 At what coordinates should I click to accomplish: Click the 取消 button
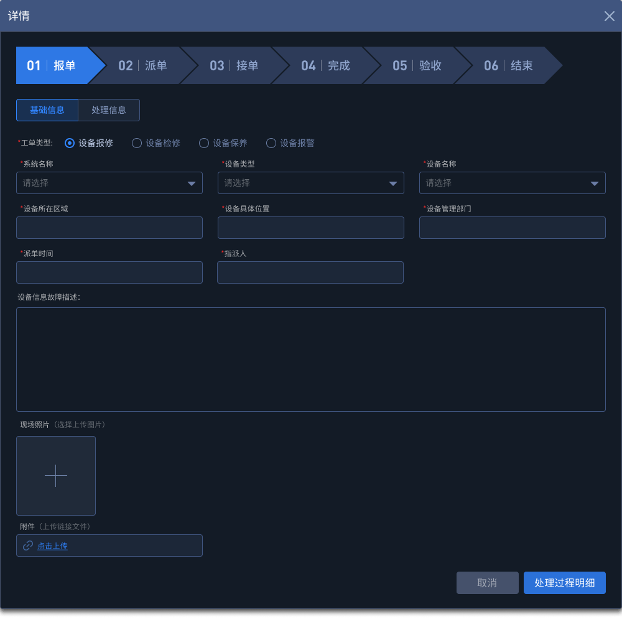pos(487,583)
